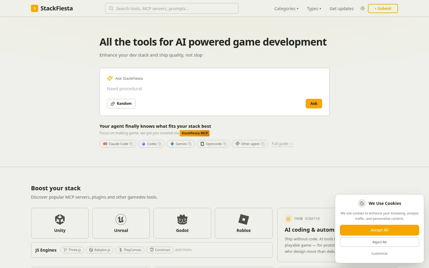Viewport: 429px width, 268px height.
Task: Click the AI coding & automation card title
Action: [x=310, y=230]
